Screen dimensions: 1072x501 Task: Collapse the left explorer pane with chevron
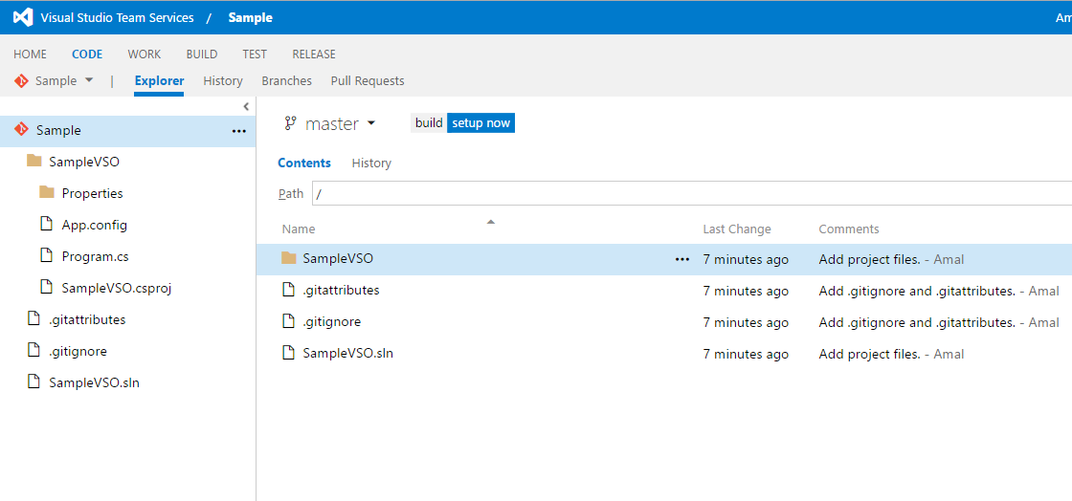[x=246, y=106]
